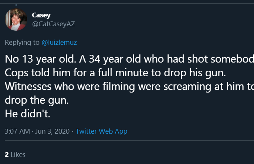Click the display name Casey

tap(41, 15)
